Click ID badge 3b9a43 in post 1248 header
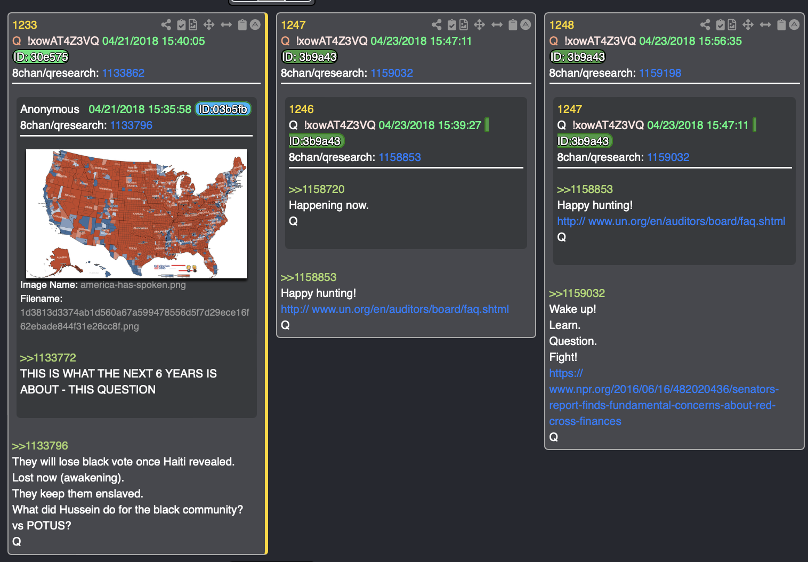The width and height of the screenshot is (808, 562). point(578,57)
